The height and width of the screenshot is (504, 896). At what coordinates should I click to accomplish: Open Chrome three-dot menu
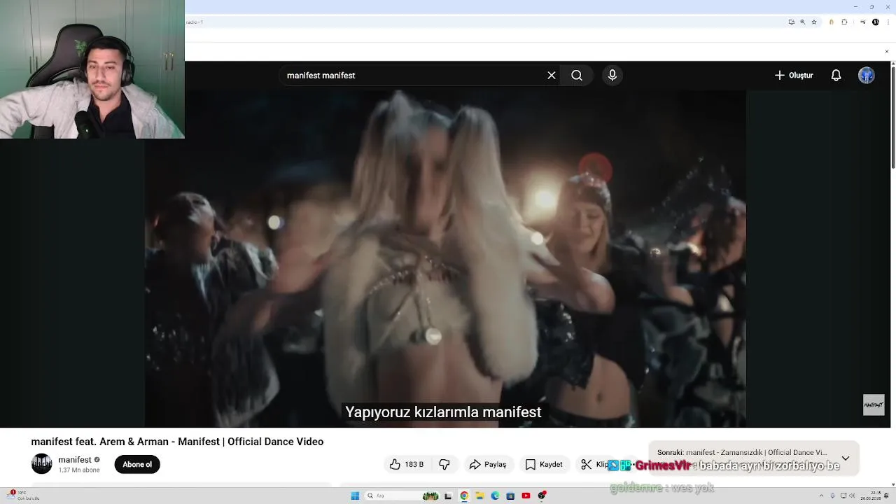point(888,22)
